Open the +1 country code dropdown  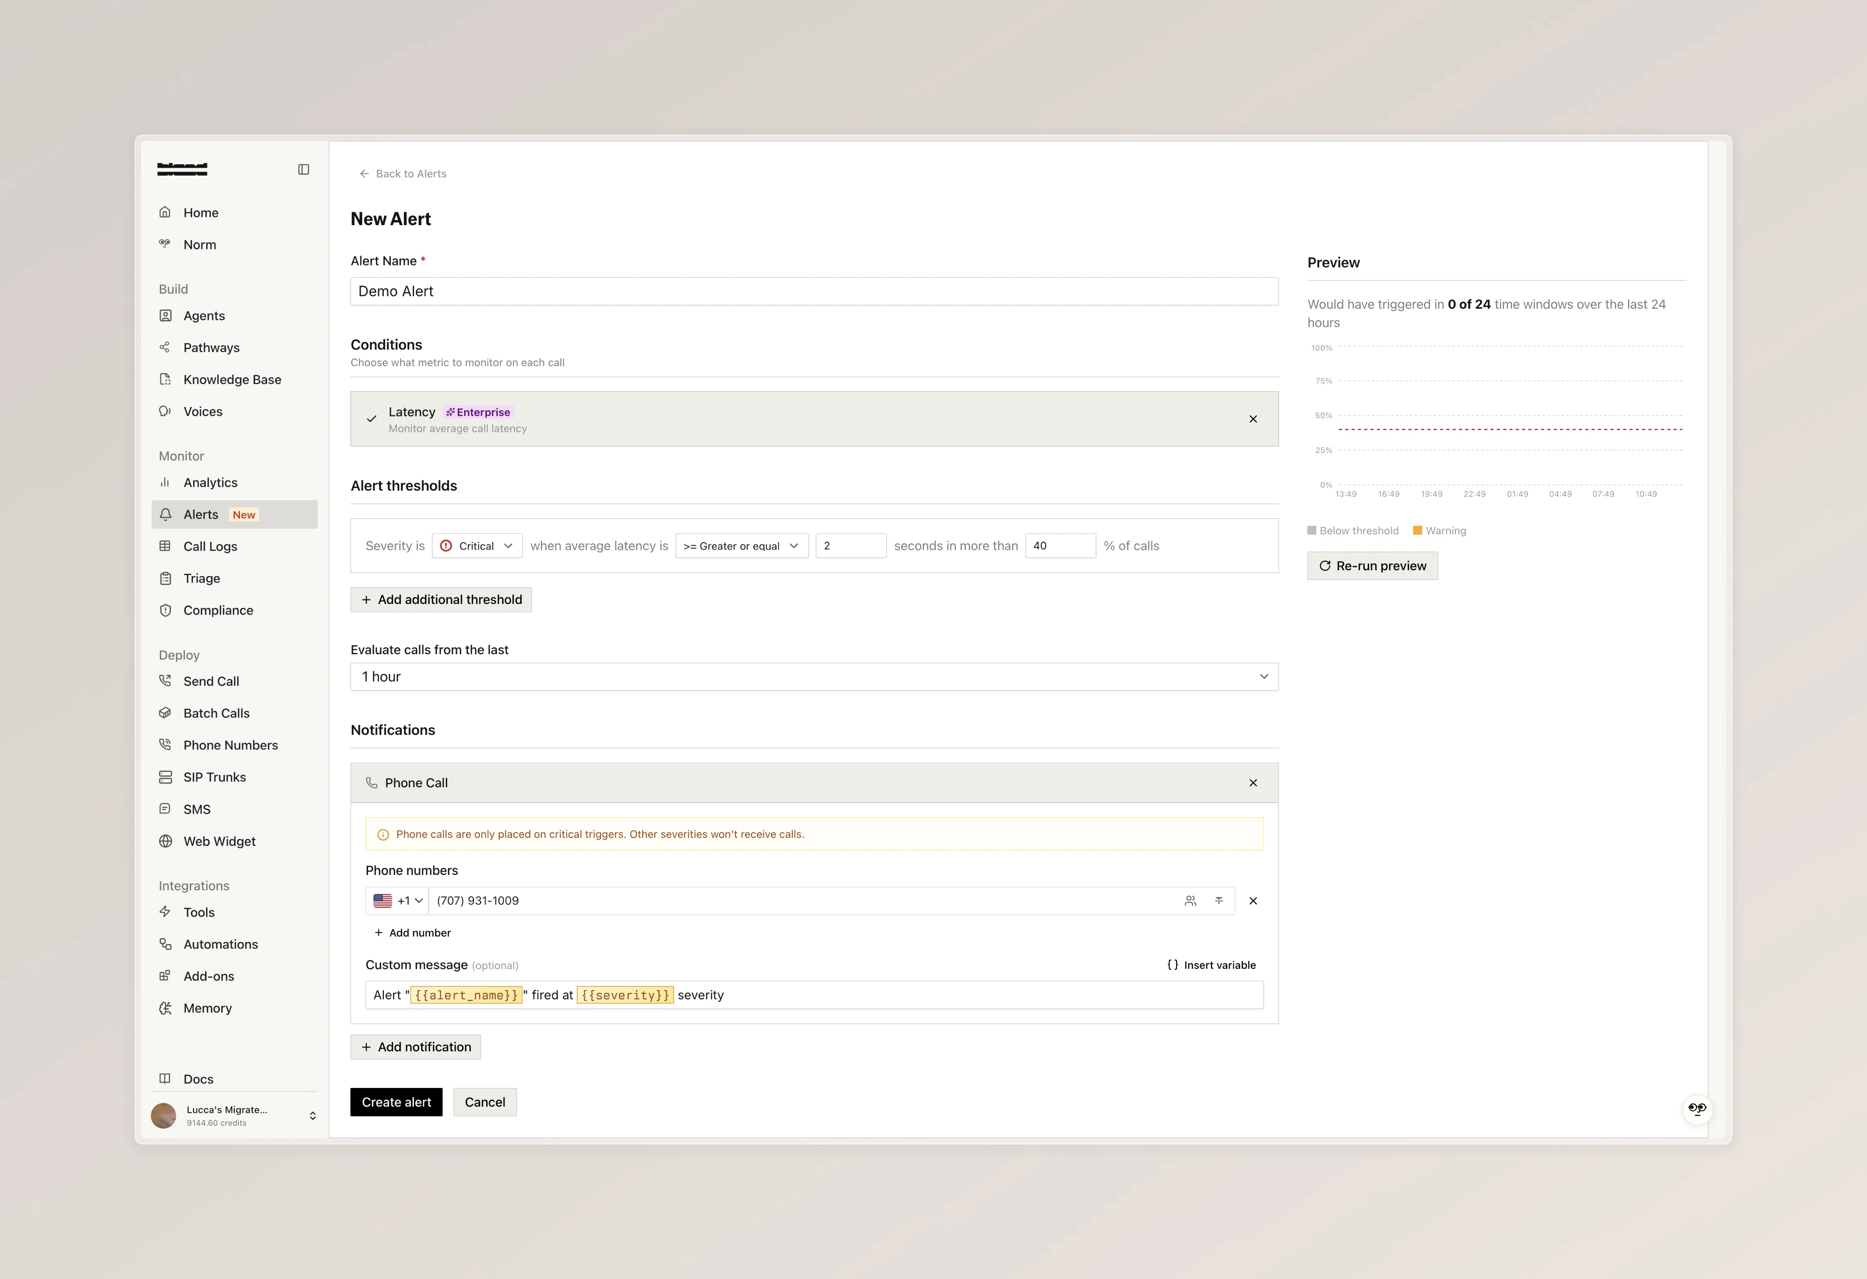(398, 901)
